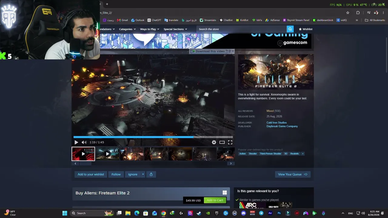The image size is (388, 218).
Task: Click the Mixed reviews summary
Action: pyautogui.click(x=270, y=111)
